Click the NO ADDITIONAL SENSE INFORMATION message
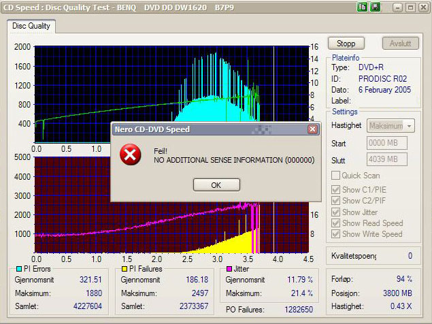This screenshot has width=432, height=324. (234, 160)
